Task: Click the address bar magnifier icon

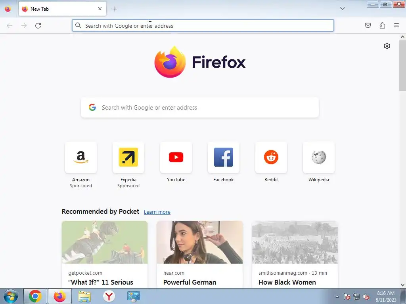Action: point(78,25)
